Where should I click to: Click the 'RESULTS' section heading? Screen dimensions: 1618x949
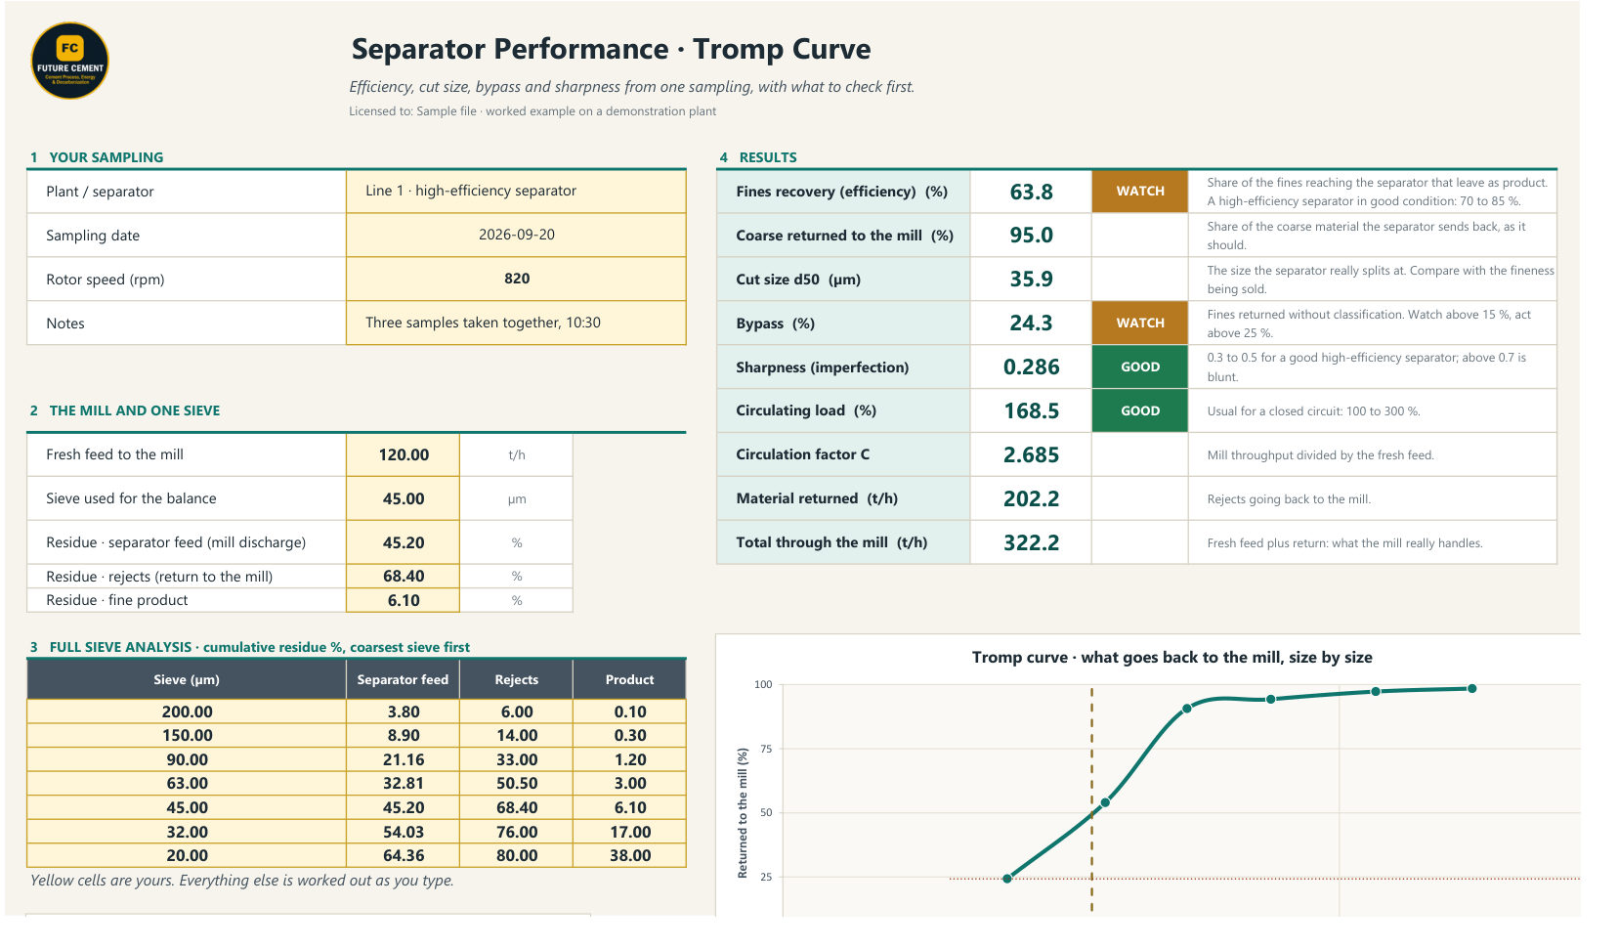coord(768,157)
